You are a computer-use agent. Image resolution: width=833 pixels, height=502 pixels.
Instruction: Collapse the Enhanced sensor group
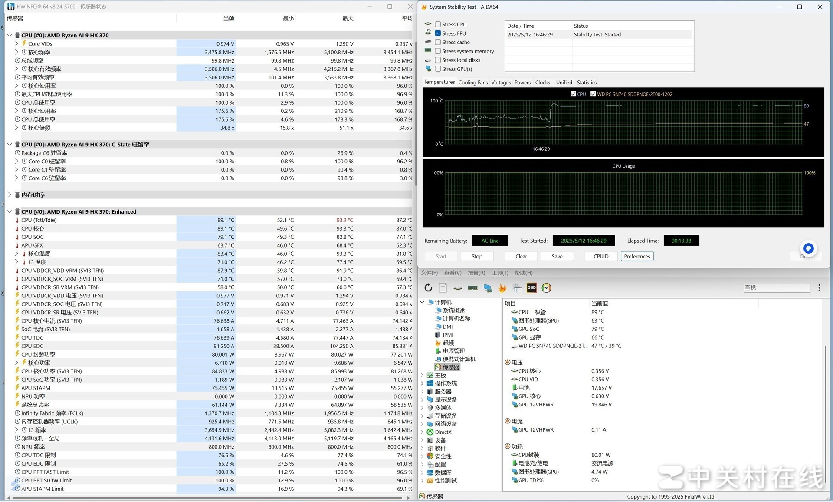pyautogui.click(x=10, y=211)
